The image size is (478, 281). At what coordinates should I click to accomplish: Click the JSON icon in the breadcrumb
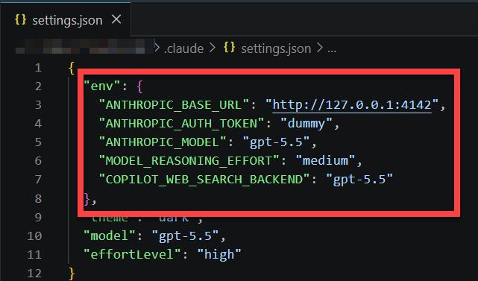pyautogui.click(x=229, y=48)
